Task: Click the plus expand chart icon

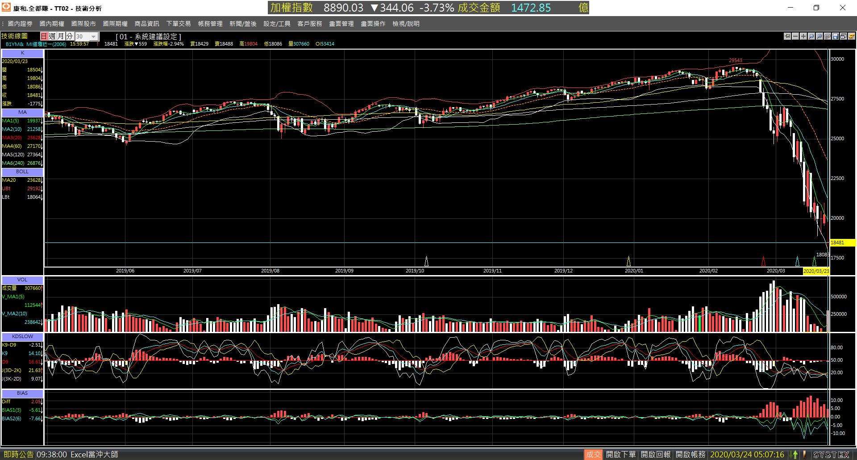Action: 803,36
